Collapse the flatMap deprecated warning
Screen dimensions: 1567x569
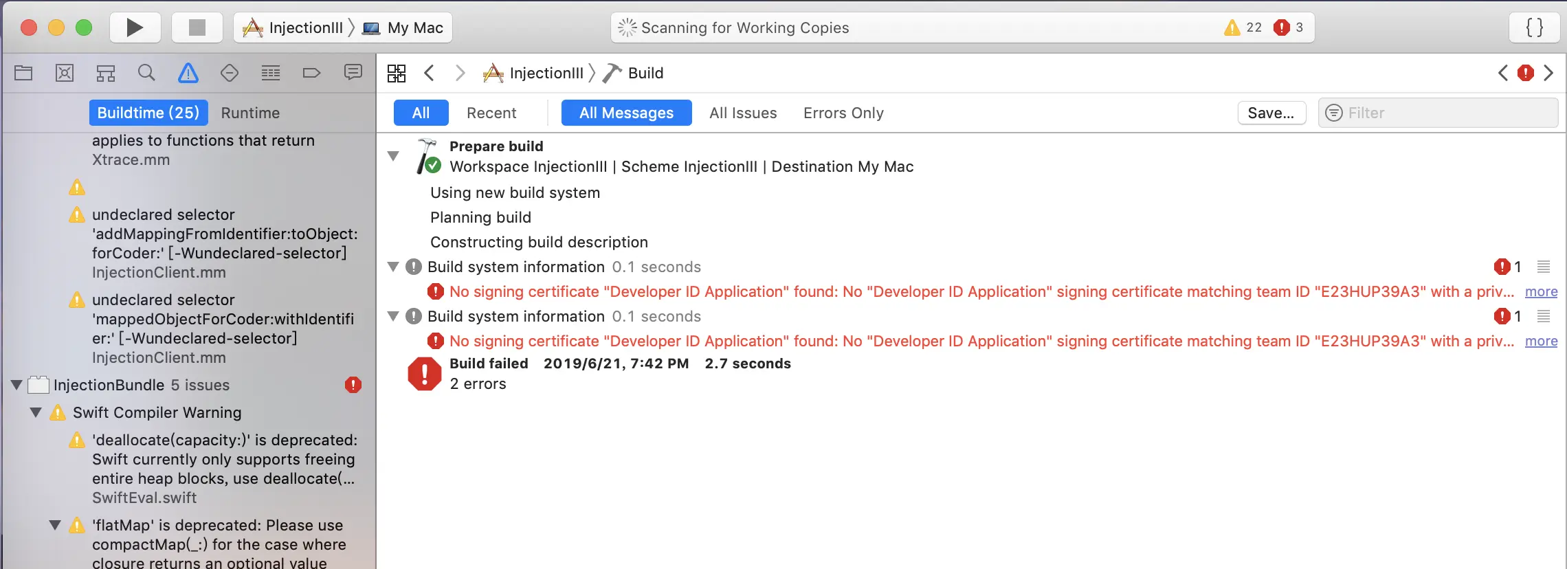coord(55,525)
